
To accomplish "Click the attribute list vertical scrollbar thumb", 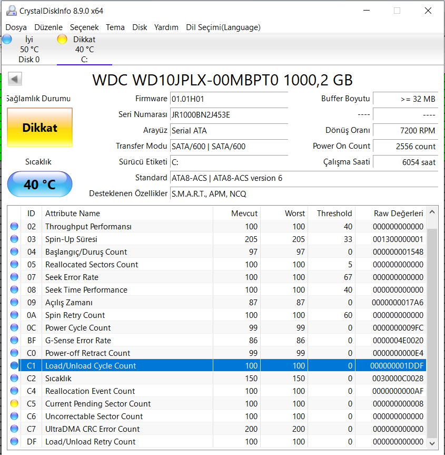I will tap(432, 333).
